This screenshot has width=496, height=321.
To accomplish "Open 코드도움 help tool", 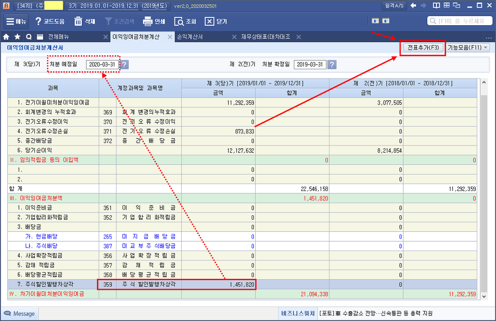I will (x=50, y=21).
